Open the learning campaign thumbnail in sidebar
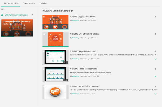Viewport: 162px width, 107px height. tap(17, 28)
